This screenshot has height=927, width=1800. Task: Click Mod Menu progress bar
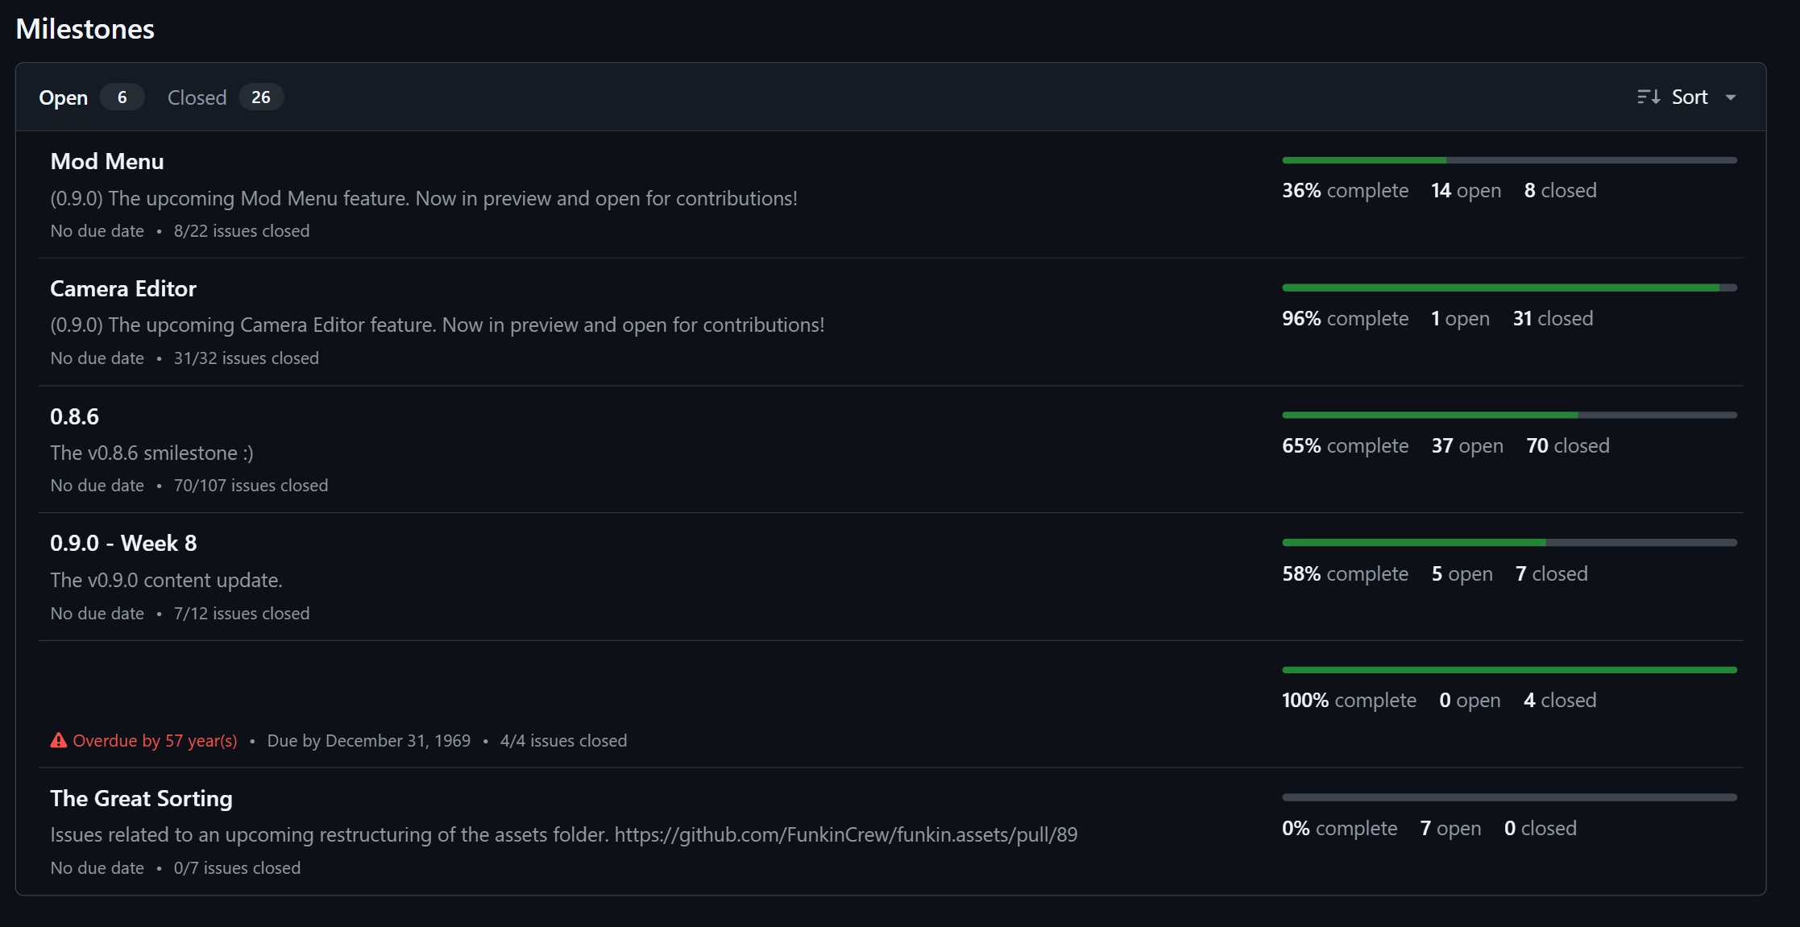tap(1509, 160)
